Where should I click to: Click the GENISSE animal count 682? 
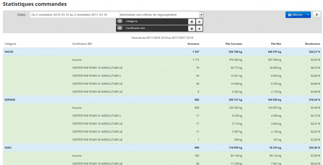tap(197, 100)
